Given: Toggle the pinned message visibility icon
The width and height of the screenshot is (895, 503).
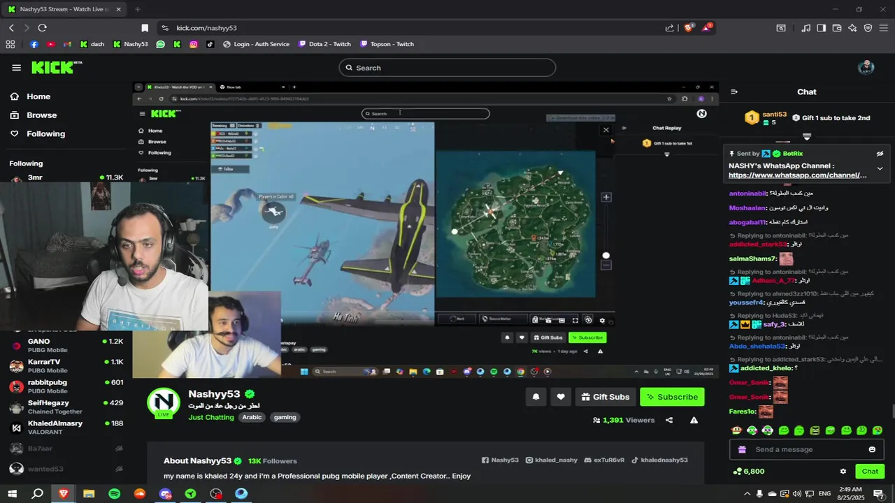Looking at the screenshot, I should click(x=880, y=154).
